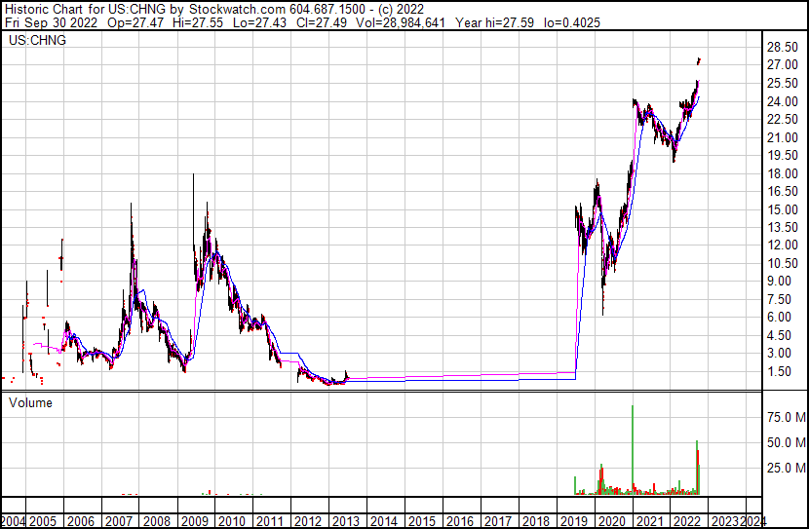
Task: Click the 1.50 price axis label
Action: pyautogui.click(x=779, y=371)
